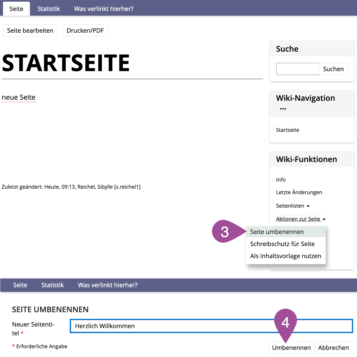
Task: Show Letzte Änderungen
Action: pyautogui.click(x=299, y=192)
